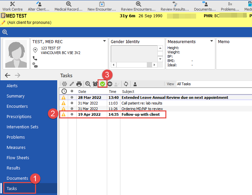252x195 pixels.
Task: Click the person icon in Tasks toolbar
Action: tap(135, 84)
